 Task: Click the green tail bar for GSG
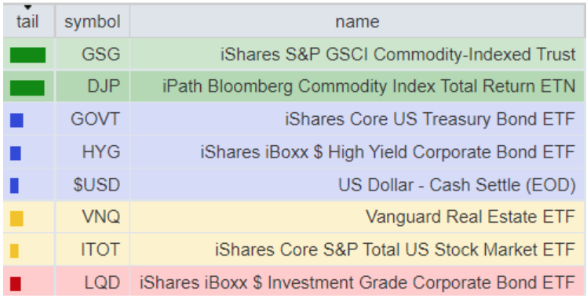[x=27, y=55]
